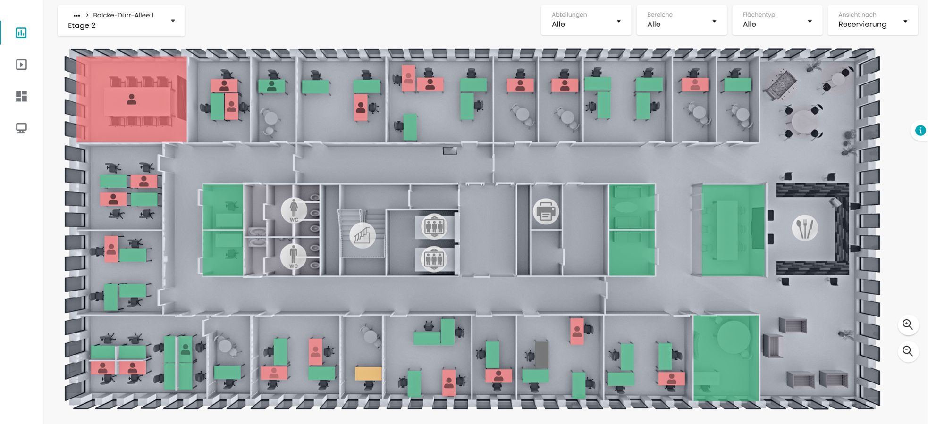The image size is (928, 424).
Task: Select the large red conference room
Action: 132,100
